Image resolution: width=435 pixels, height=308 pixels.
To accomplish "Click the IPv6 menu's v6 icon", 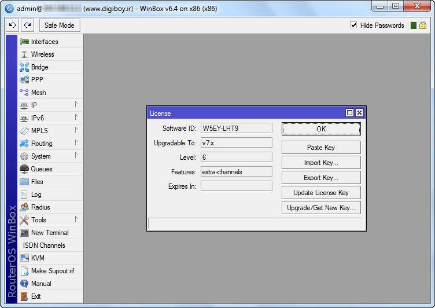I will point(24,118).
